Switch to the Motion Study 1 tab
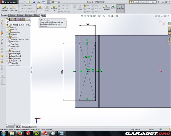This screenshot has height=136, width=171. (29, 127)
